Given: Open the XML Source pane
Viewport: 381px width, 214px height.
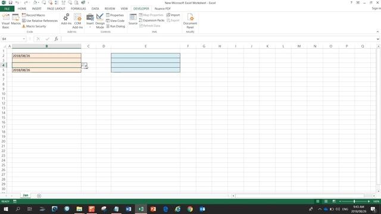Looking at the screenshot, I should point(133,19).
